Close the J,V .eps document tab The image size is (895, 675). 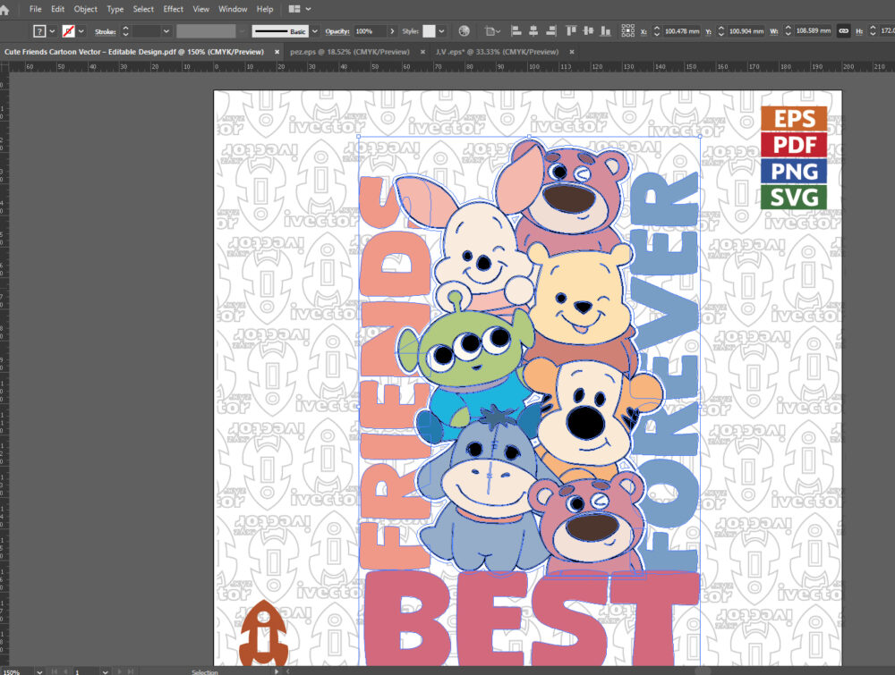571,52
